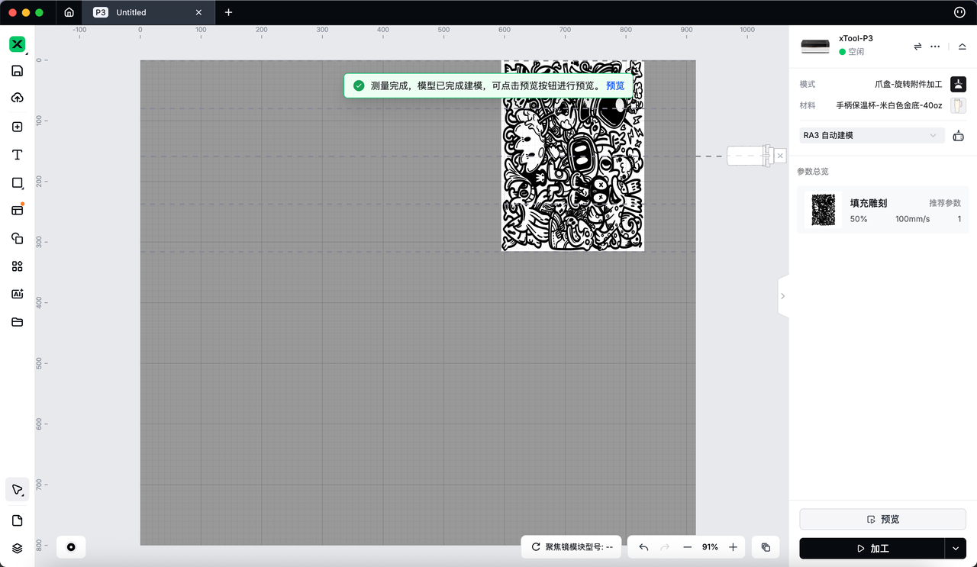
Task: Add a new tab with plus button
Action: [228, 12]
